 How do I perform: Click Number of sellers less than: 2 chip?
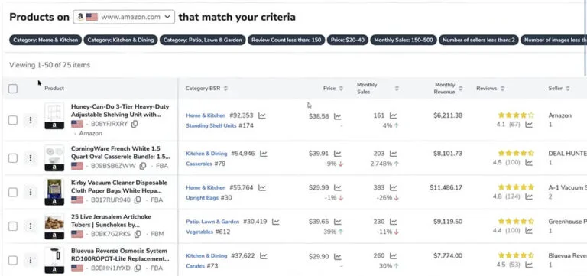click(x=478, y=40)
